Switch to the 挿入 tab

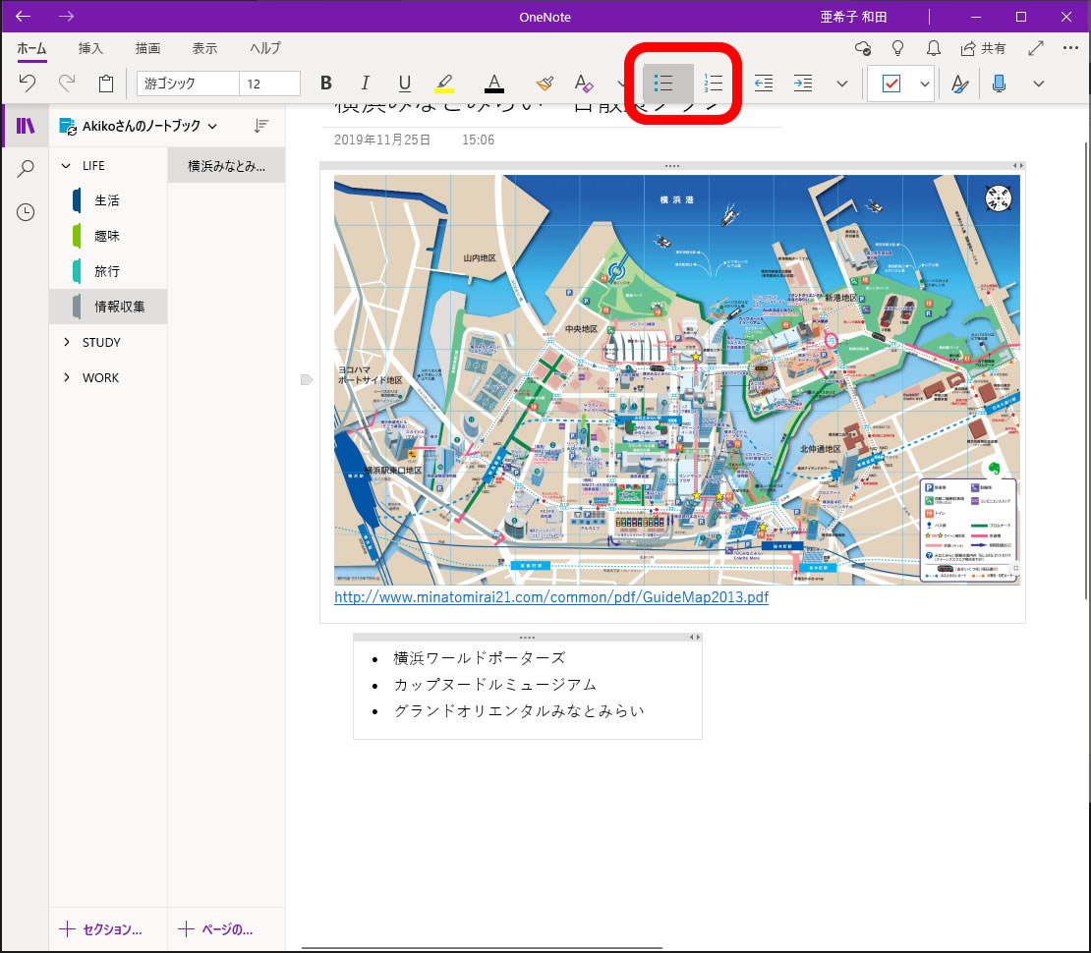pyautogui.click(x=90, y=48)
